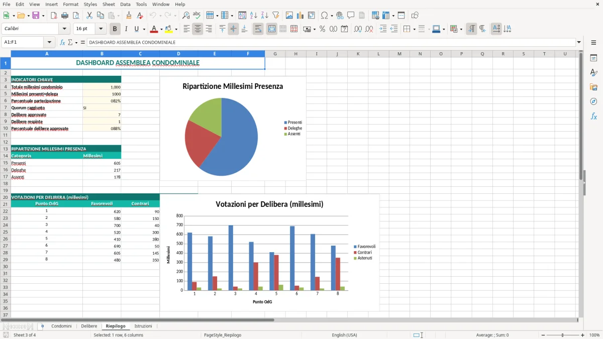Click the Copy icon

[100, 16]
